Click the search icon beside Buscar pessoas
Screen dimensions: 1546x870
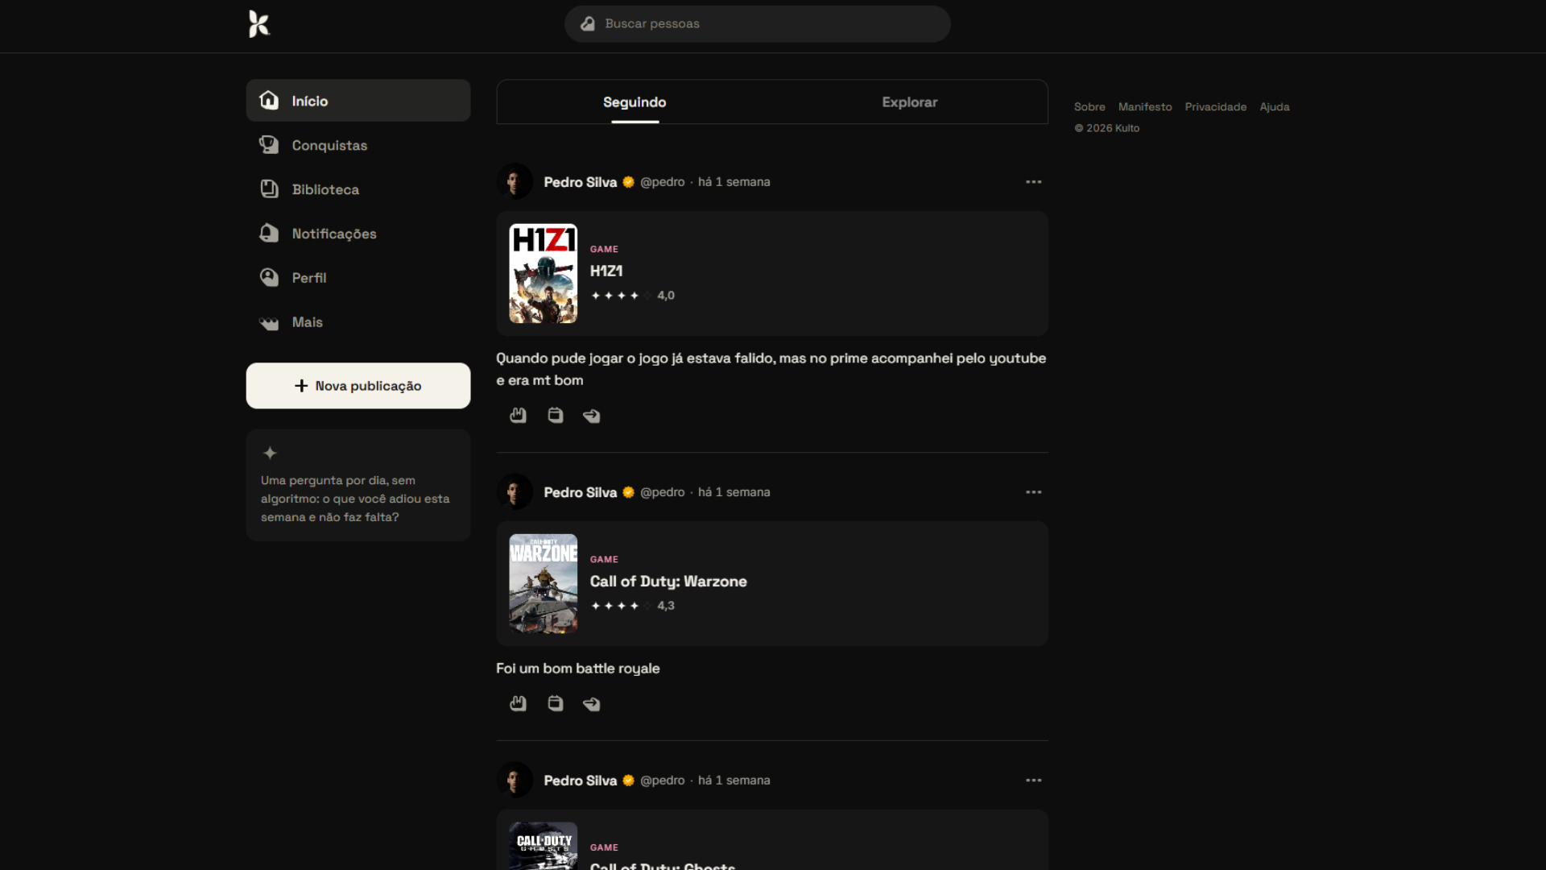pos(588,24)
